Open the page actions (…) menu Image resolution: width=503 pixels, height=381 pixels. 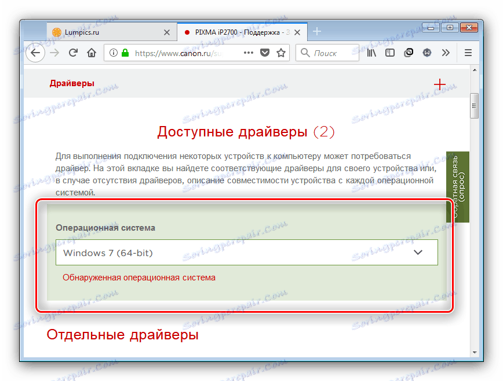248,53
